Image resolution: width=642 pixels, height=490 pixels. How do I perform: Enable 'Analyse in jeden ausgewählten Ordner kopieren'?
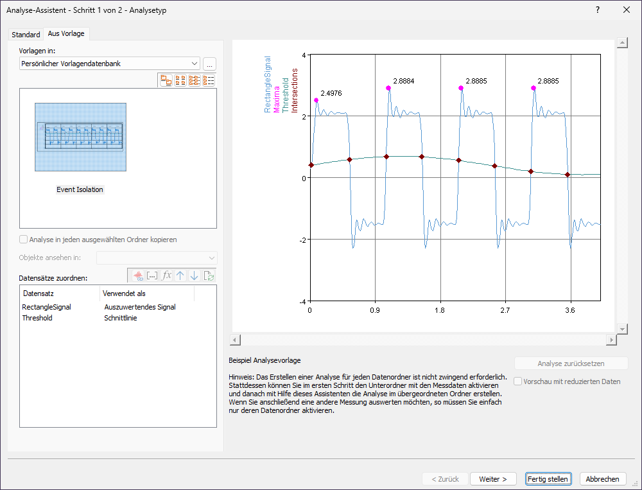(24, 240)
